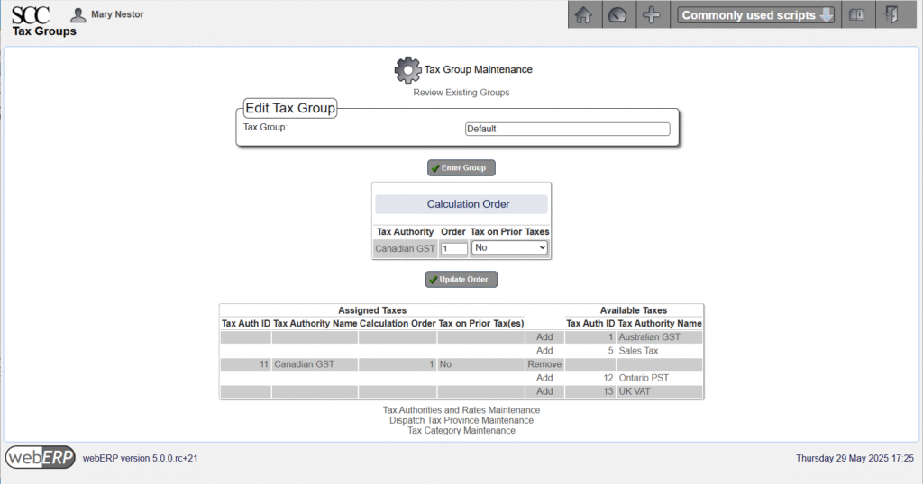Remove Canadian GST from assigned taxes

pos(544,364)
